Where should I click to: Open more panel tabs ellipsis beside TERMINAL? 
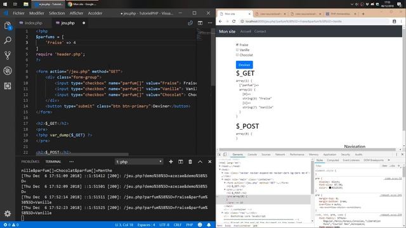click(72, 161)
